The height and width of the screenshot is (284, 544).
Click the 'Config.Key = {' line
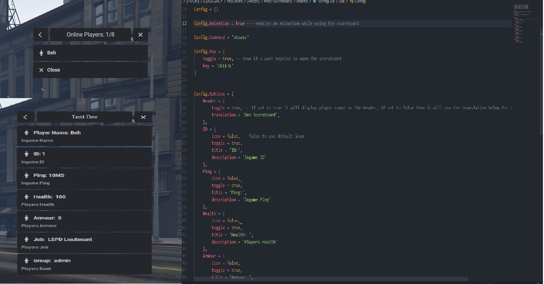(209, 52)
